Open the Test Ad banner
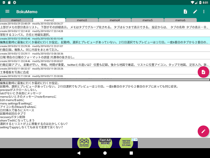Viewport: 210px width, 158px height. pyautogui.click(x=105, y=143)
